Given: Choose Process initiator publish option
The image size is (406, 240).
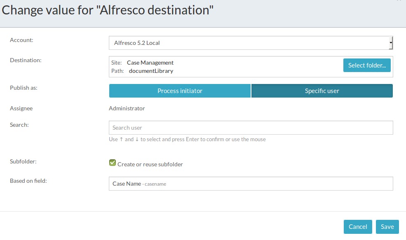Looking at the screenshot, I should pos(180,91).
